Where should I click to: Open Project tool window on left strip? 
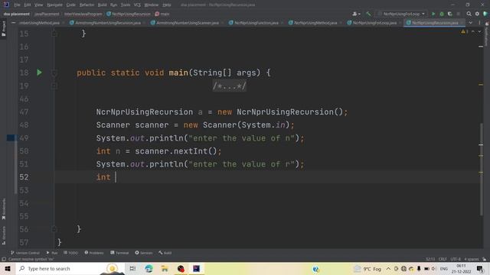(3, 28)
